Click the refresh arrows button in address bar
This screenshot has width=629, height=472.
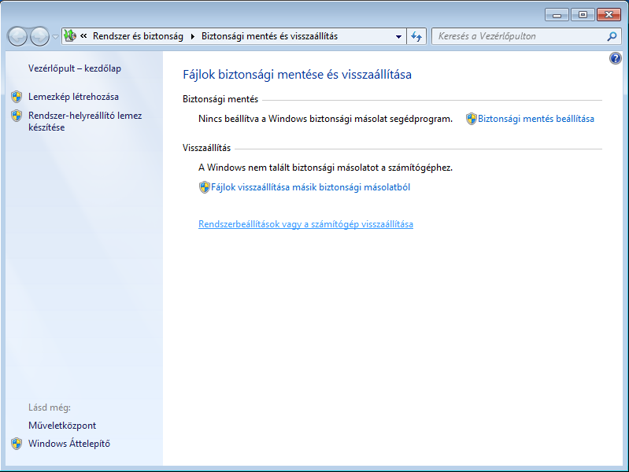coord(416,36)
